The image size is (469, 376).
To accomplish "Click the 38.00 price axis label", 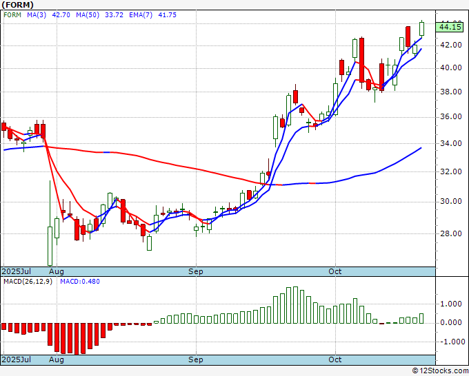I will (451, 92).
